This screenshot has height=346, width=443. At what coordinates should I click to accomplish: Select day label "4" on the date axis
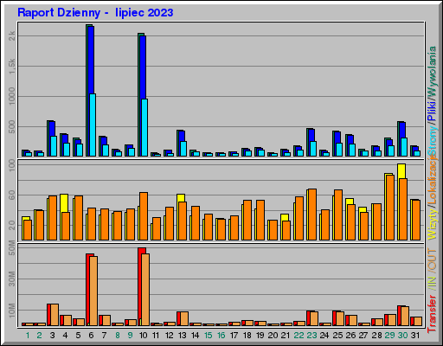click(65, 336)
